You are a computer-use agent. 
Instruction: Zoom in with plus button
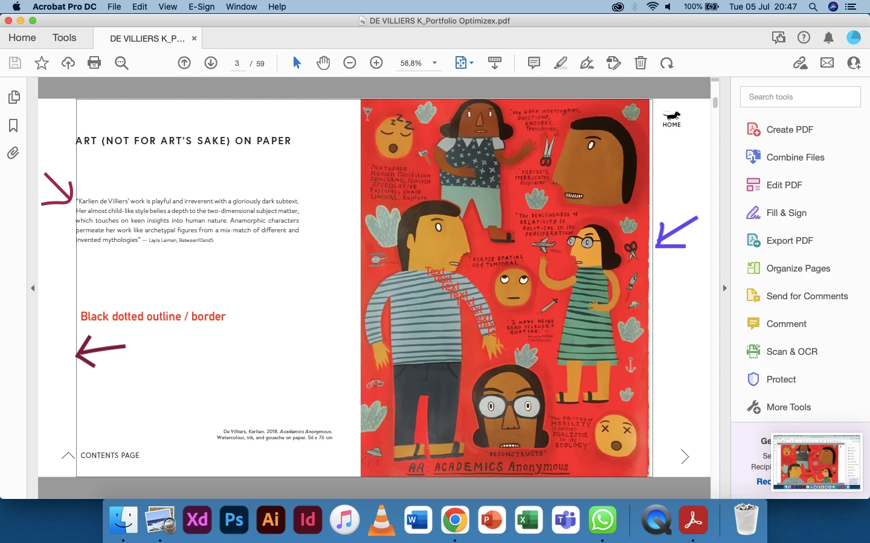point(376,63)
